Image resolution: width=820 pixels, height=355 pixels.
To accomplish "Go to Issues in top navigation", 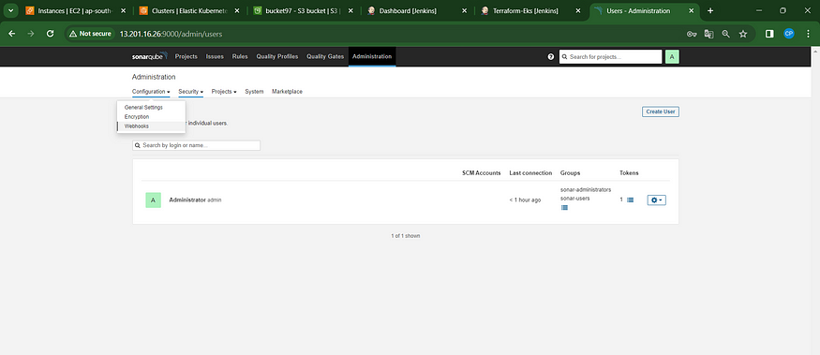I will point(215,56).
